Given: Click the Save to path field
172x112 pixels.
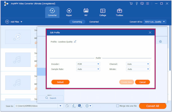Looking at the screenshot, I should click(36, 106).
